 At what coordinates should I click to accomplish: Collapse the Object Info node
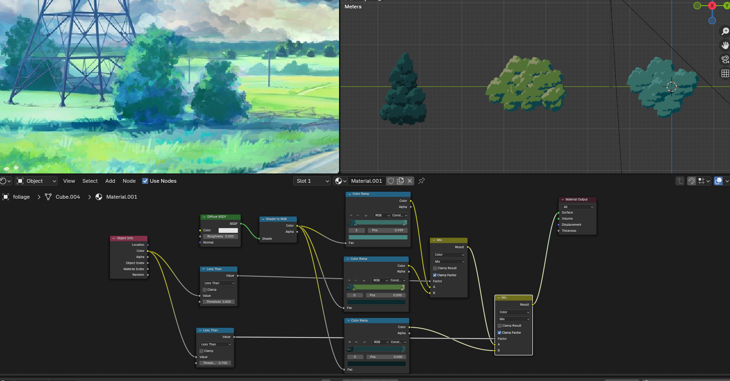click(114, 238)
